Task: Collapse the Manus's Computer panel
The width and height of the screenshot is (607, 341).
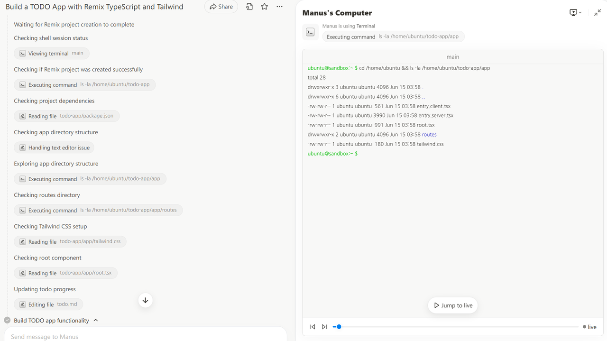Action: pyautogui.click(x=598, y=13)
